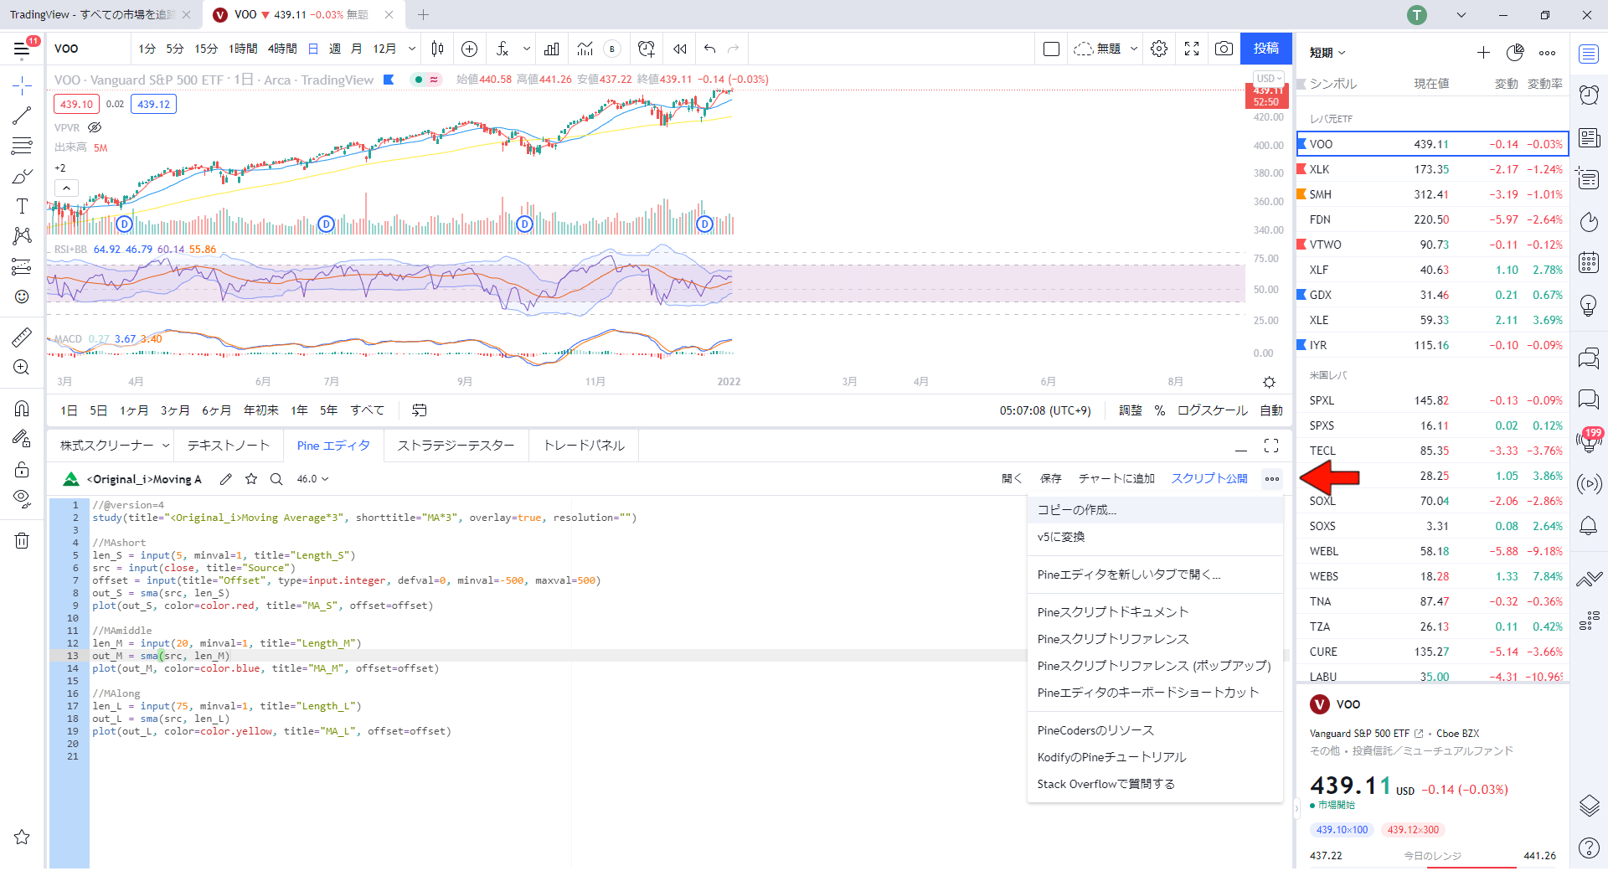
Task: Click 'チャートに追加' button
Action: [1116, 479]
